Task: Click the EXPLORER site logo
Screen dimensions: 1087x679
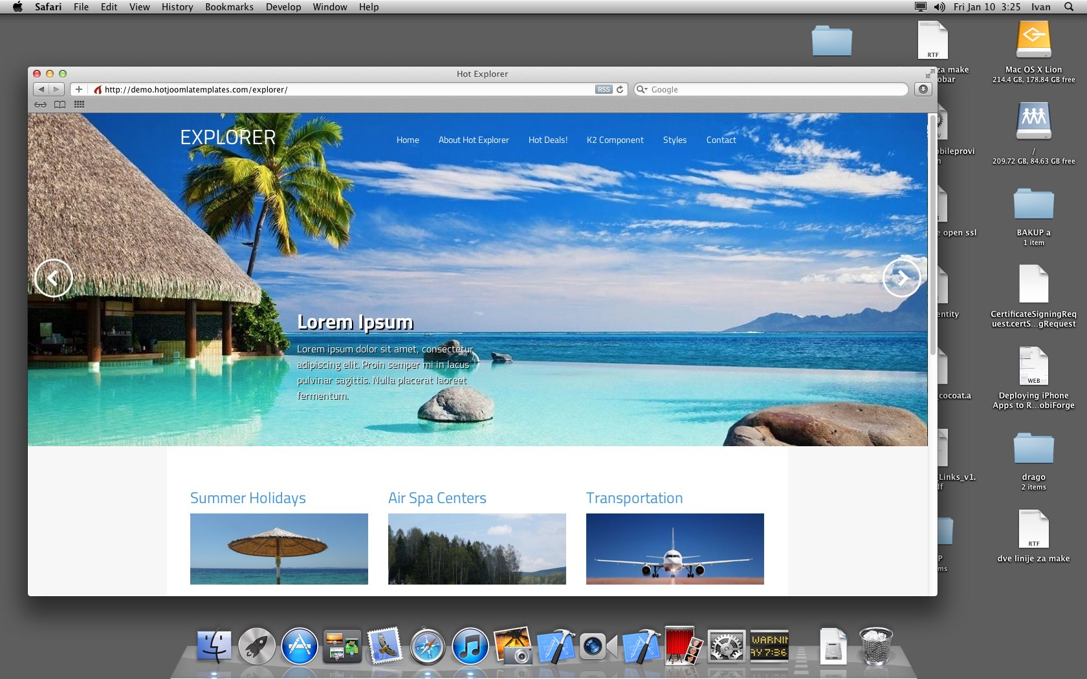Action: [228, 137]
